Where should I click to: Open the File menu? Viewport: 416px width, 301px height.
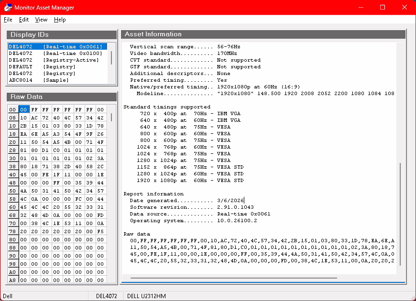click(x=8, y=20)
